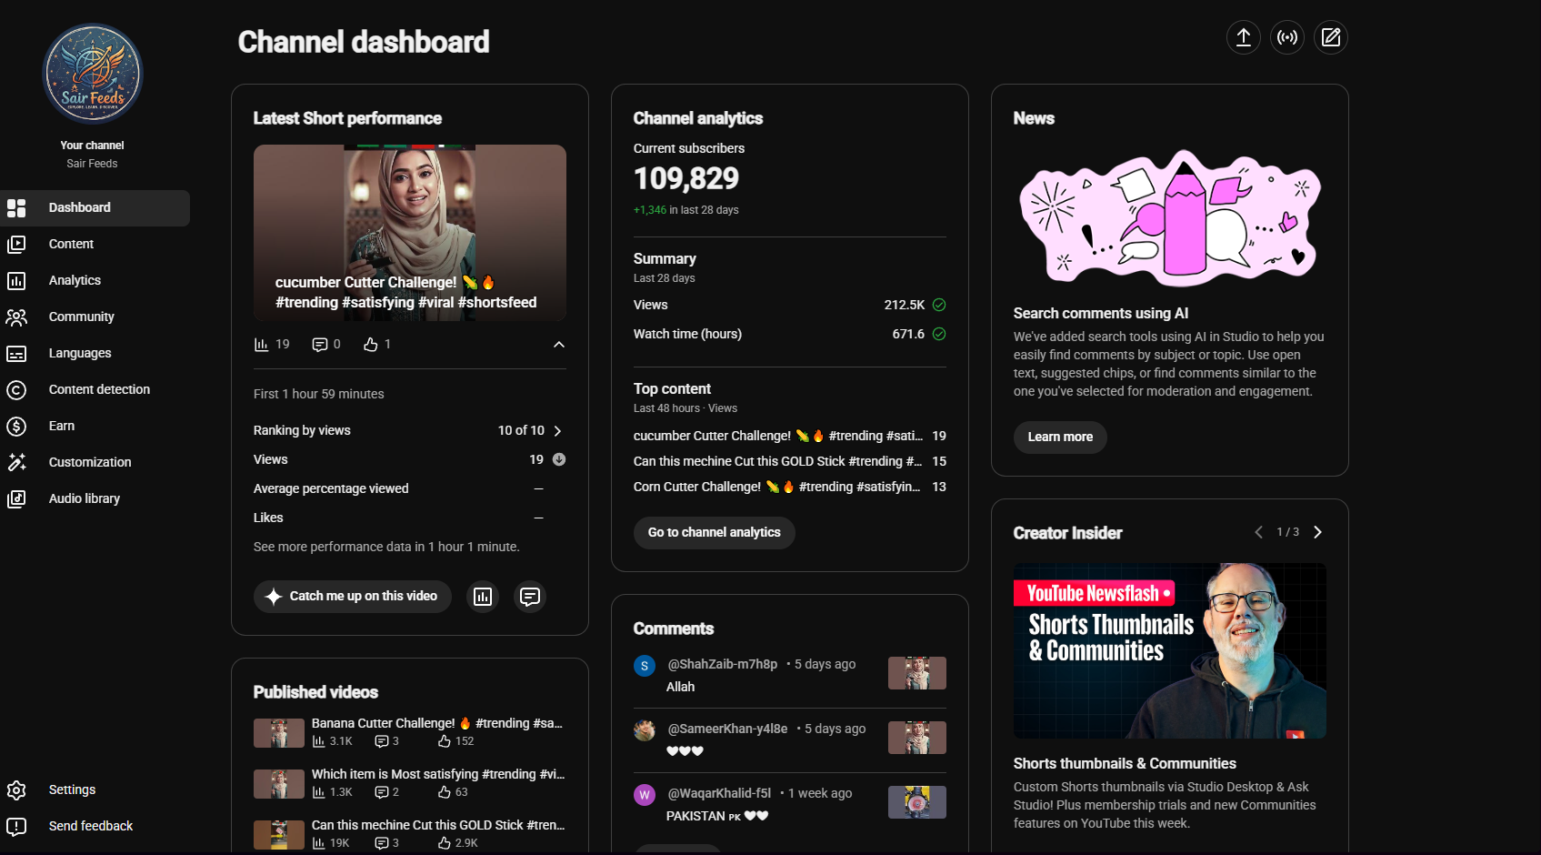Open published video 'Can this mechine Cut this GOLD Stick'
1541x855 pixels.
point(438,825)
